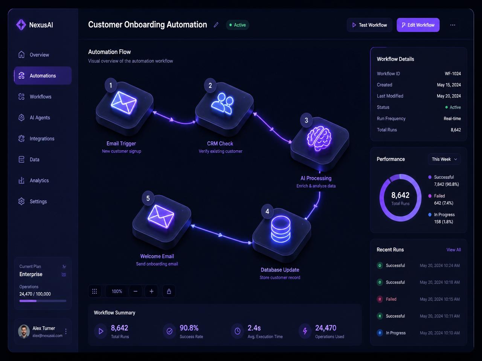This screenshot has width=482, height=361.
Task: Open the Overview sidebar item
Action: click(x=43, y=55)
